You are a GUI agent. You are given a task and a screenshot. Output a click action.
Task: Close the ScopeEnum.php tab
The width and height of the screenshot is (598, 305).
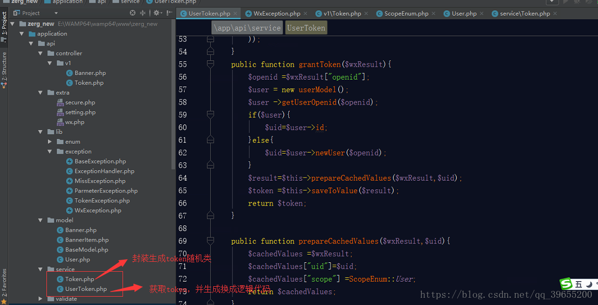(434, 14)
